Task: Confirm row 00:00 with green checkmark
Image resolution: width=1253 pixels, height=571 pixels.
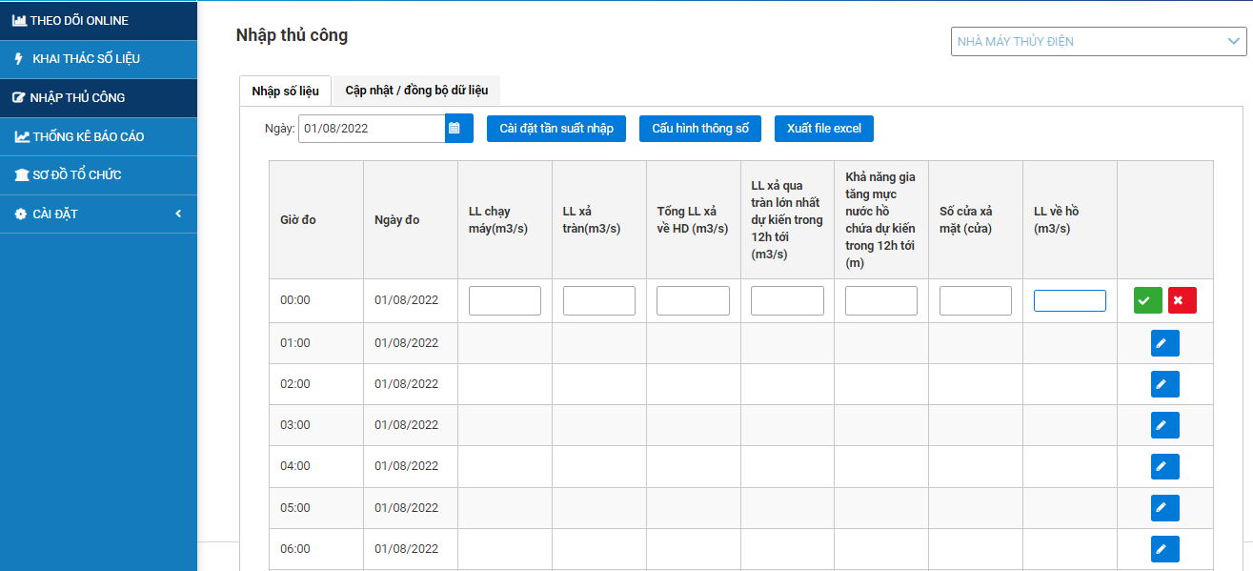Action: (1147, 300)
